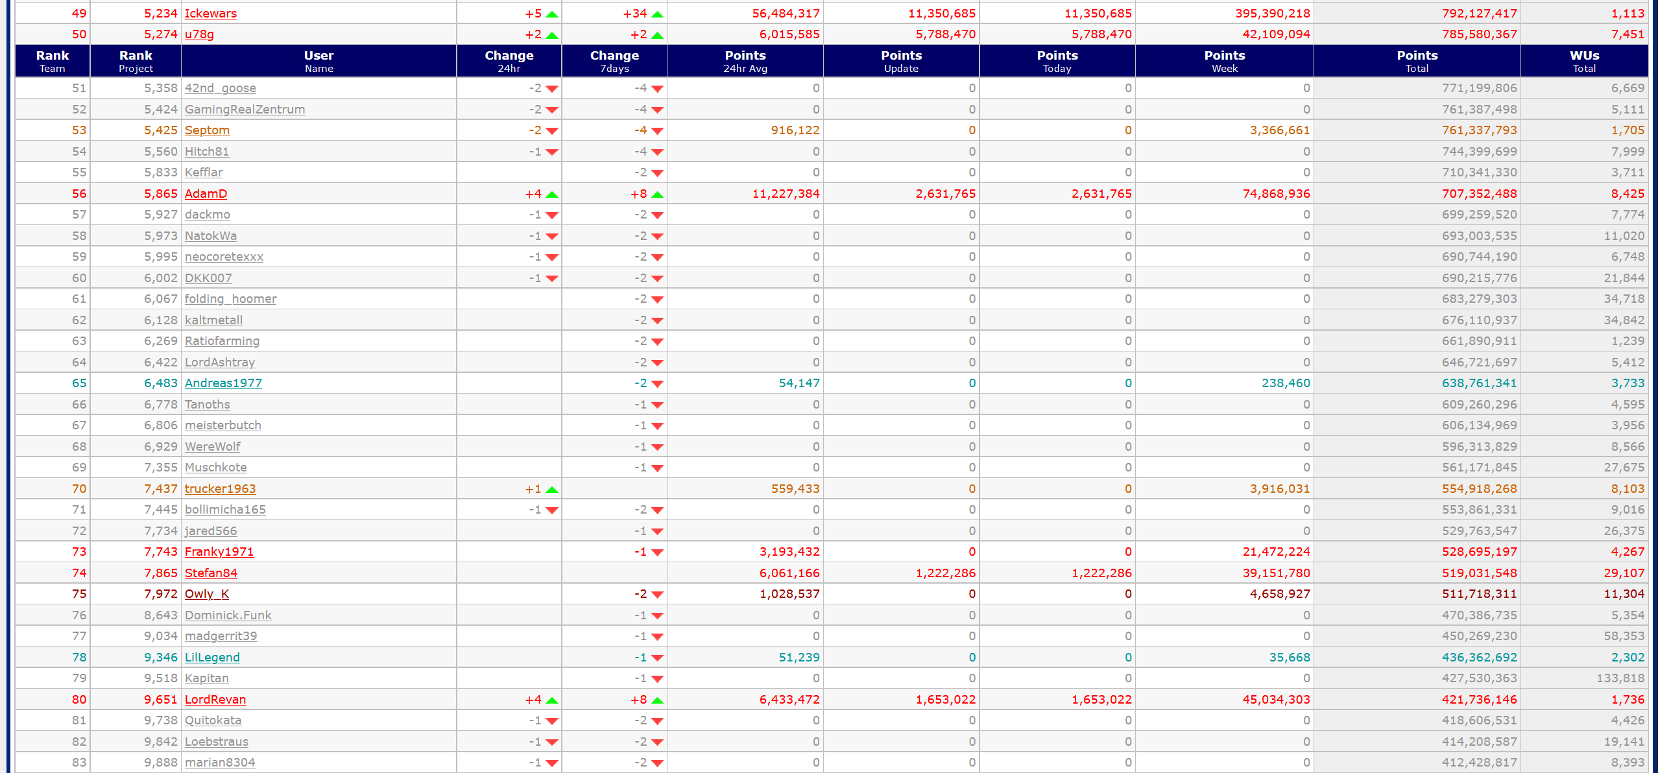1658x773 pixels.
Task: Open the Septom user link
Action: click(x=207, y=130)
